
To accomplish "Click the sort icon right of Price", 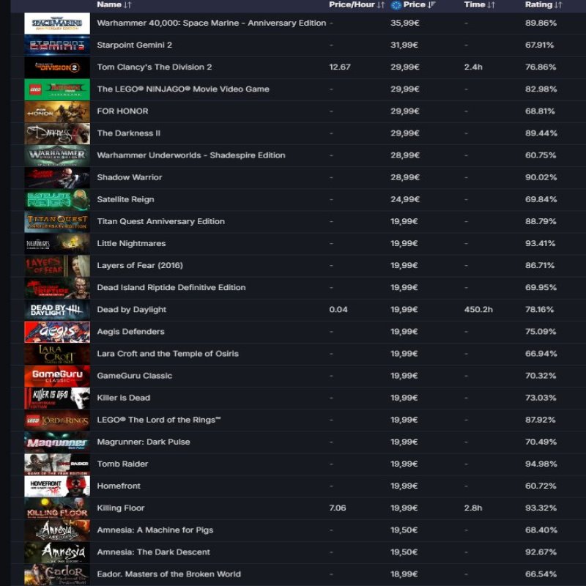I will pyautogui.click(x=431, y=5).
